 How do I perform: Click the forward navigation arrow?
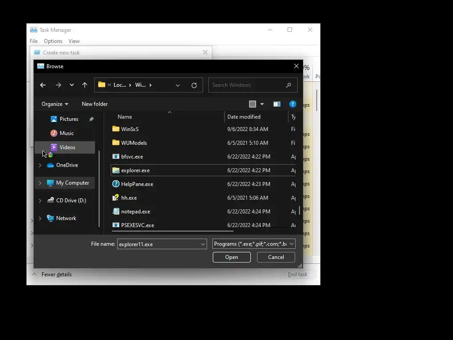pos(58,85)
